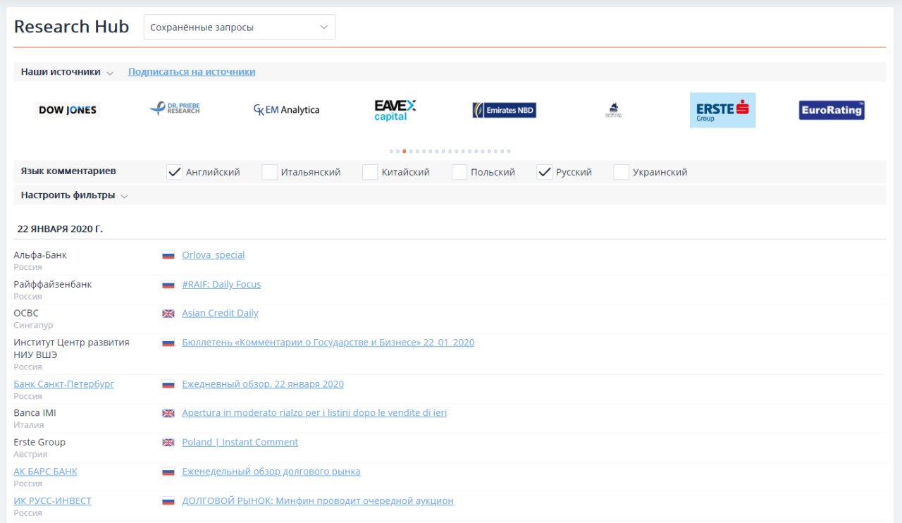902x523 pixels.
Task: Tick the Украинский language checkbox
Action: (621, 172)
